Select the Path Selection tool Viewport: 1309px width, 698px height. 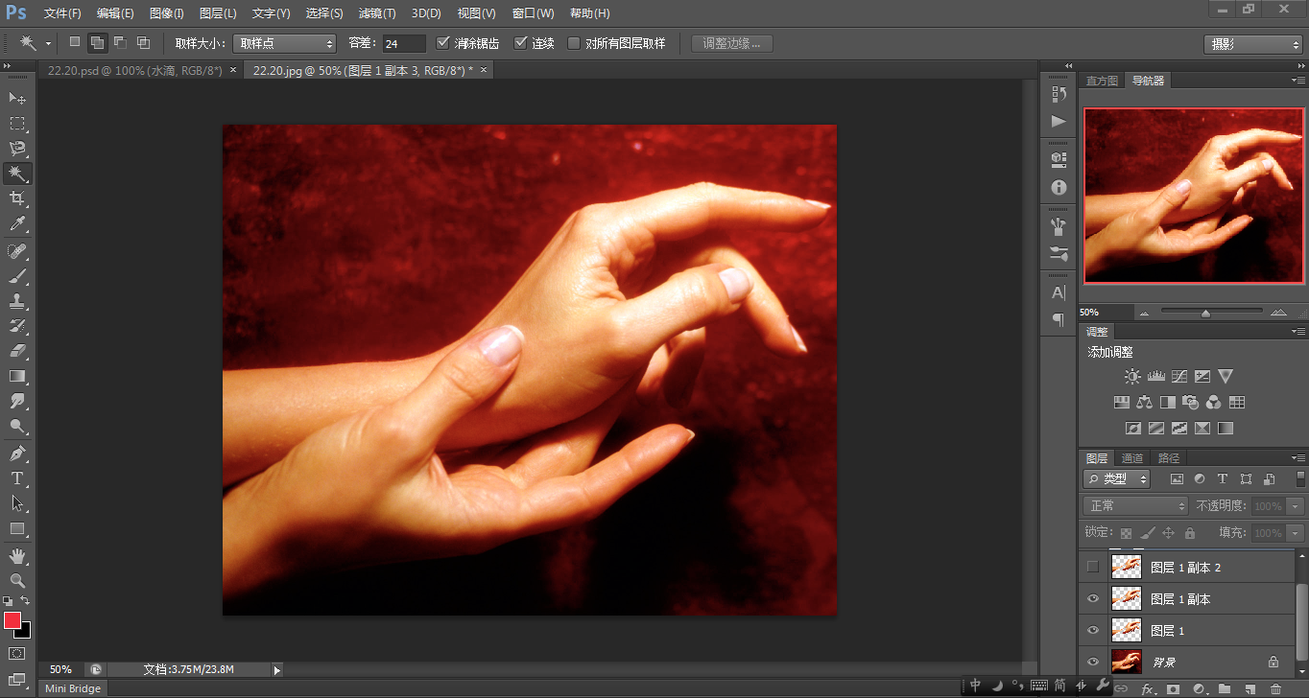[17, 502]
